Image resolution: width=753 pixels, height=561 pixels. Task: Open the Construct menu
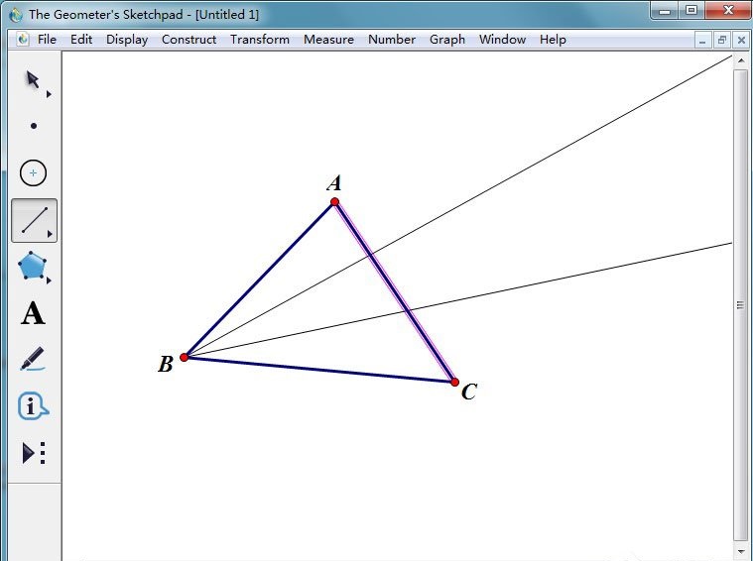pyautogui.click(x=188, y=40)
